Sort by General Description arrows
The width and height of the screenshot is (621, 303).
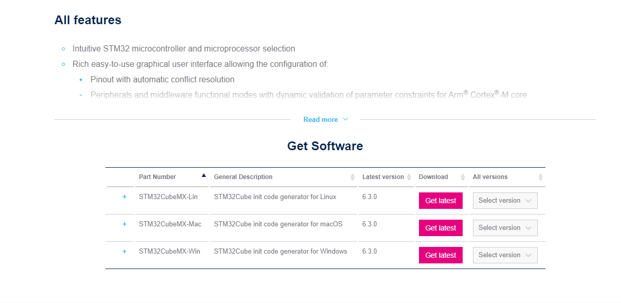[x=353, y=177]
